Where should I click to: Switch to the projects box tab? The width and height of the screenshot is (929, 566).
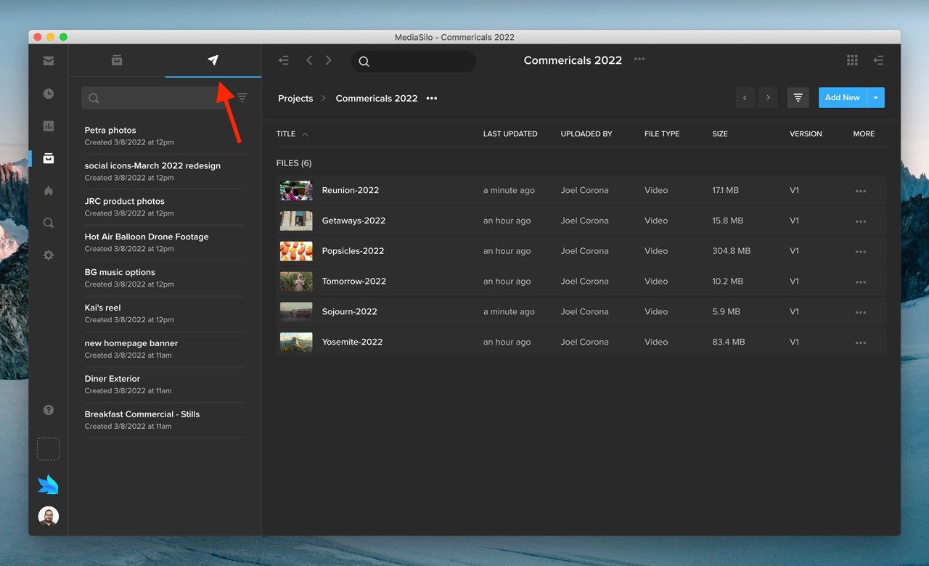coord(117,60)
